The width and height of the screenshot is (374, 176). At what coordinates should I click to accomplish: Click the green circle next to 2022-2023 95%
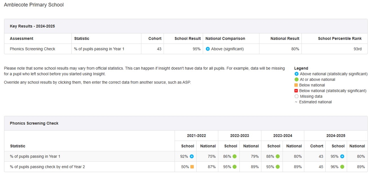(x=234, y=167)
